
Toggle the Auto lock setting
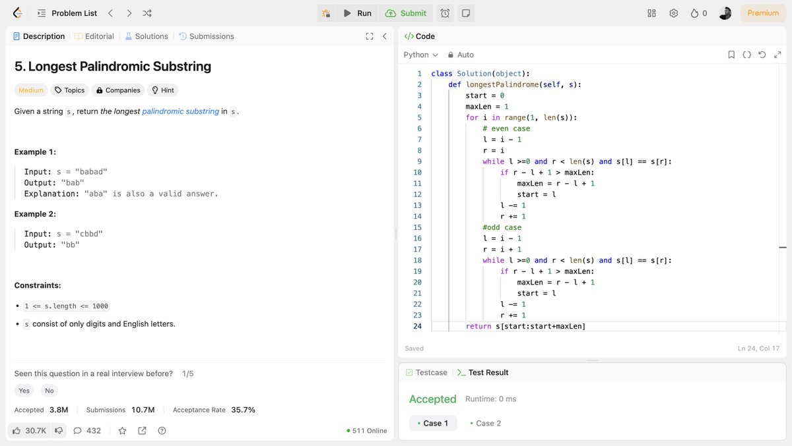click(x=461, y=55)
